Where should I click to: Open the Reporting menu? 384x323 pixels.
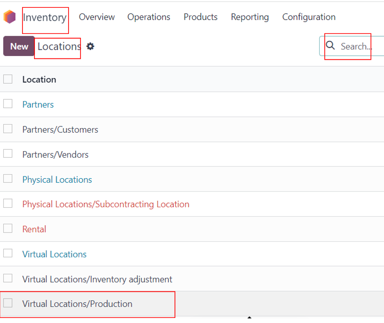click(x=250, y=17)
